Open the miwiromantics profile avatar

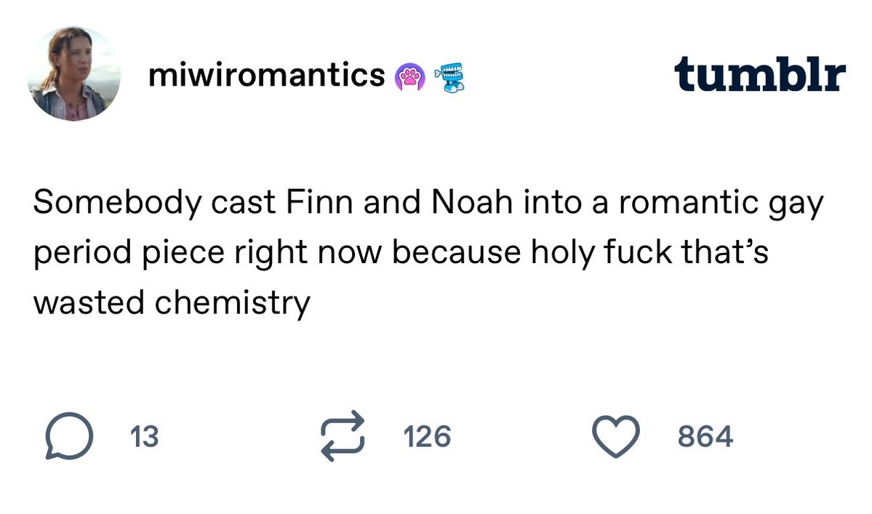[x=74, y=74]
